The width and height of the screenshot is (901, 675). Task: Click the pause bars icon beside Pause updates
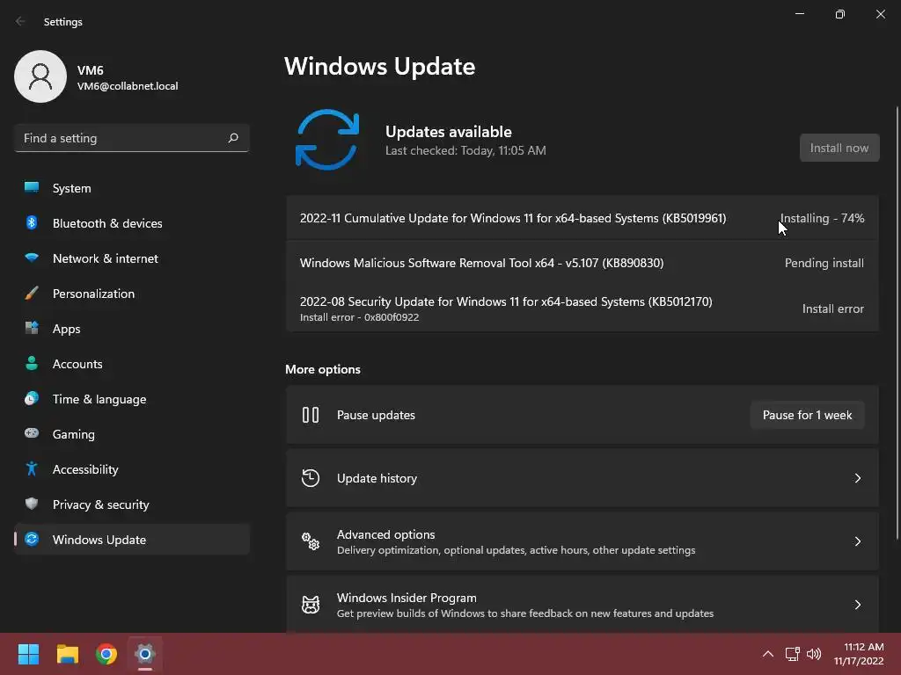click(311, 415)
